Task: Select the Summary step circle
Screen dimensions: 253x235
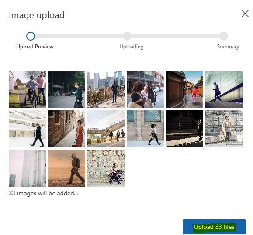Action: point(224,36)
